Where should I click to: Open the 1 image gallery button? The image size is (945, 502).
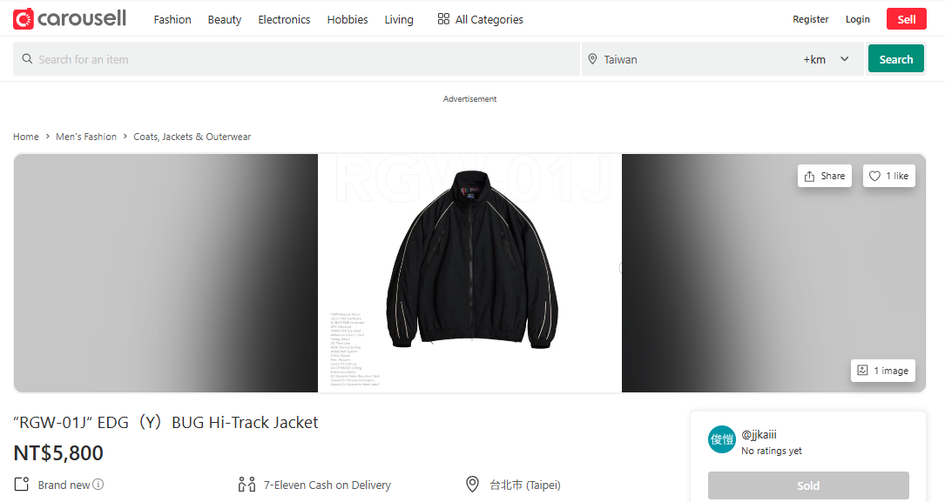883,371
